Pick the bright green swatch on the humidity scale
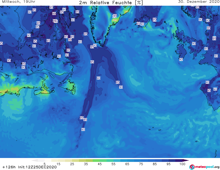Screen dimensions: 220x170 click(96, 160)
